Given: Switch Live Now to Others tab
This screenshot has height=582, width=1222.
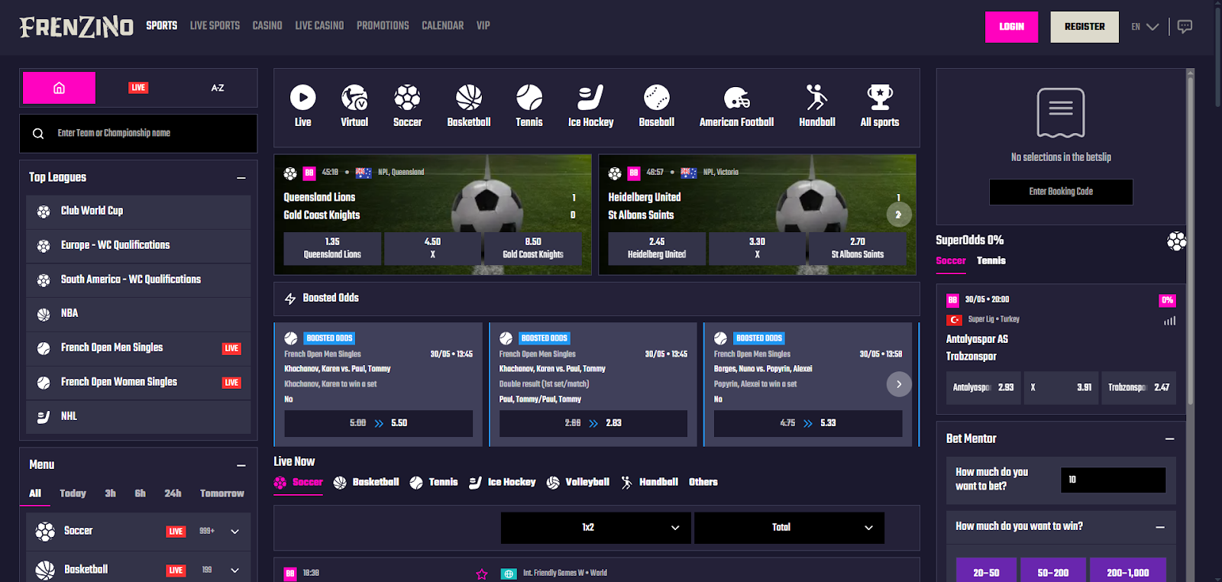Looking at the screenshot, I should (703, 483).
